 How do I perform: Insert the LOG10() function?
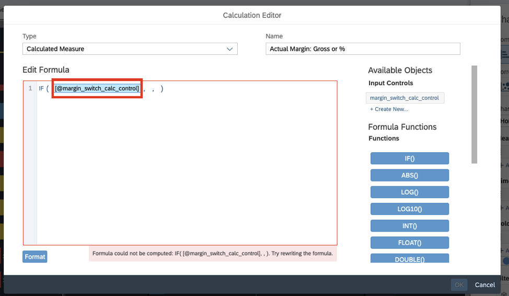[x=409, y=209]
